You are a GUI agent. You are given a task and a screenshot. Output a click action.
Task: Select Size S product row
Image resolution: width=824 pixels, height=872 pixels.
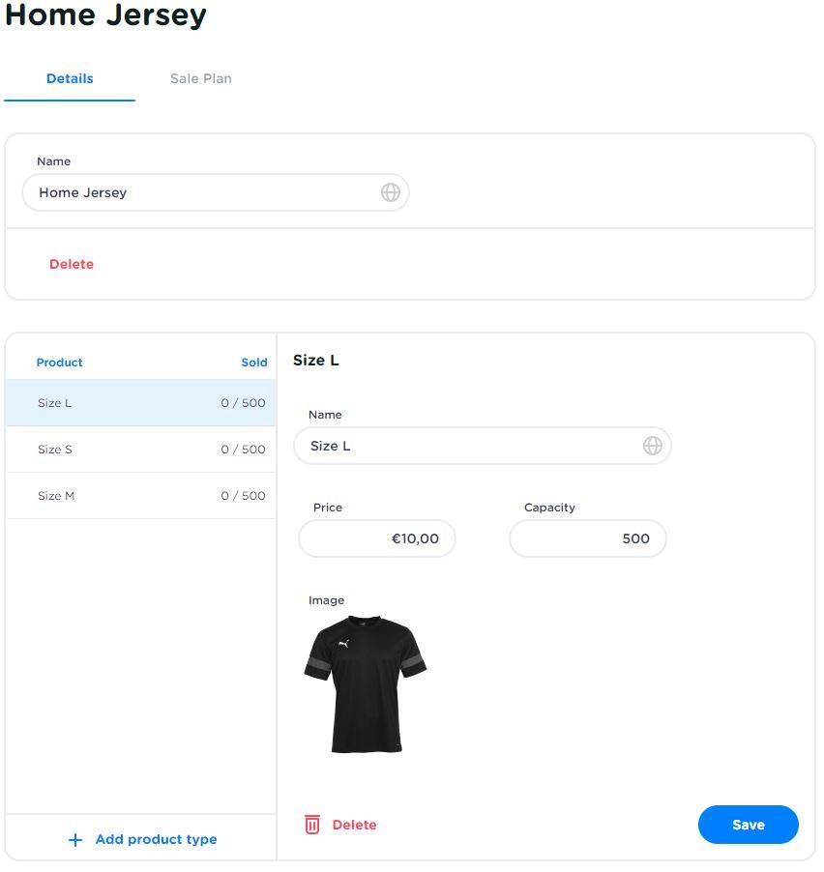[x=140, y=450]
